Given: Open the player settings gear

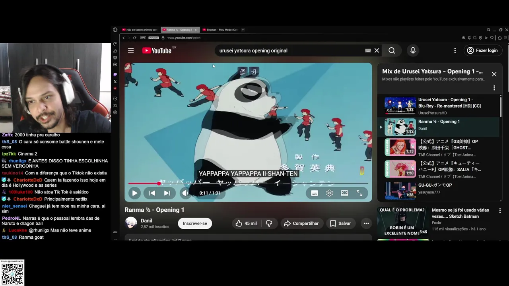Looking at the screenshot, I should click(x=329, y=193).
